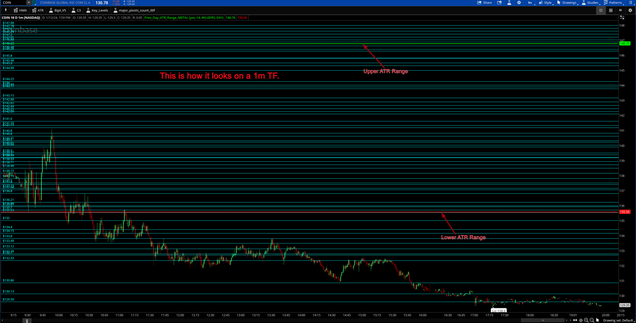Click the zoom out magnifier icon
Screen dimensions: 636x323
click(x=592, y=320)
